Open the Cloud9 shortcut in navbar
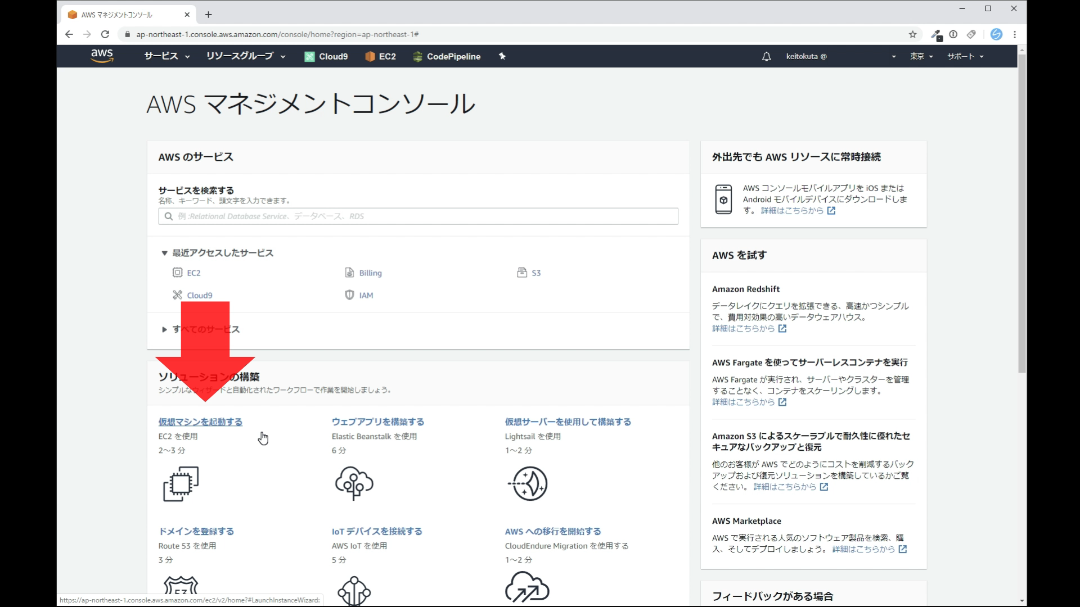Screen dimensions: 1080x607 click(326, 56)
